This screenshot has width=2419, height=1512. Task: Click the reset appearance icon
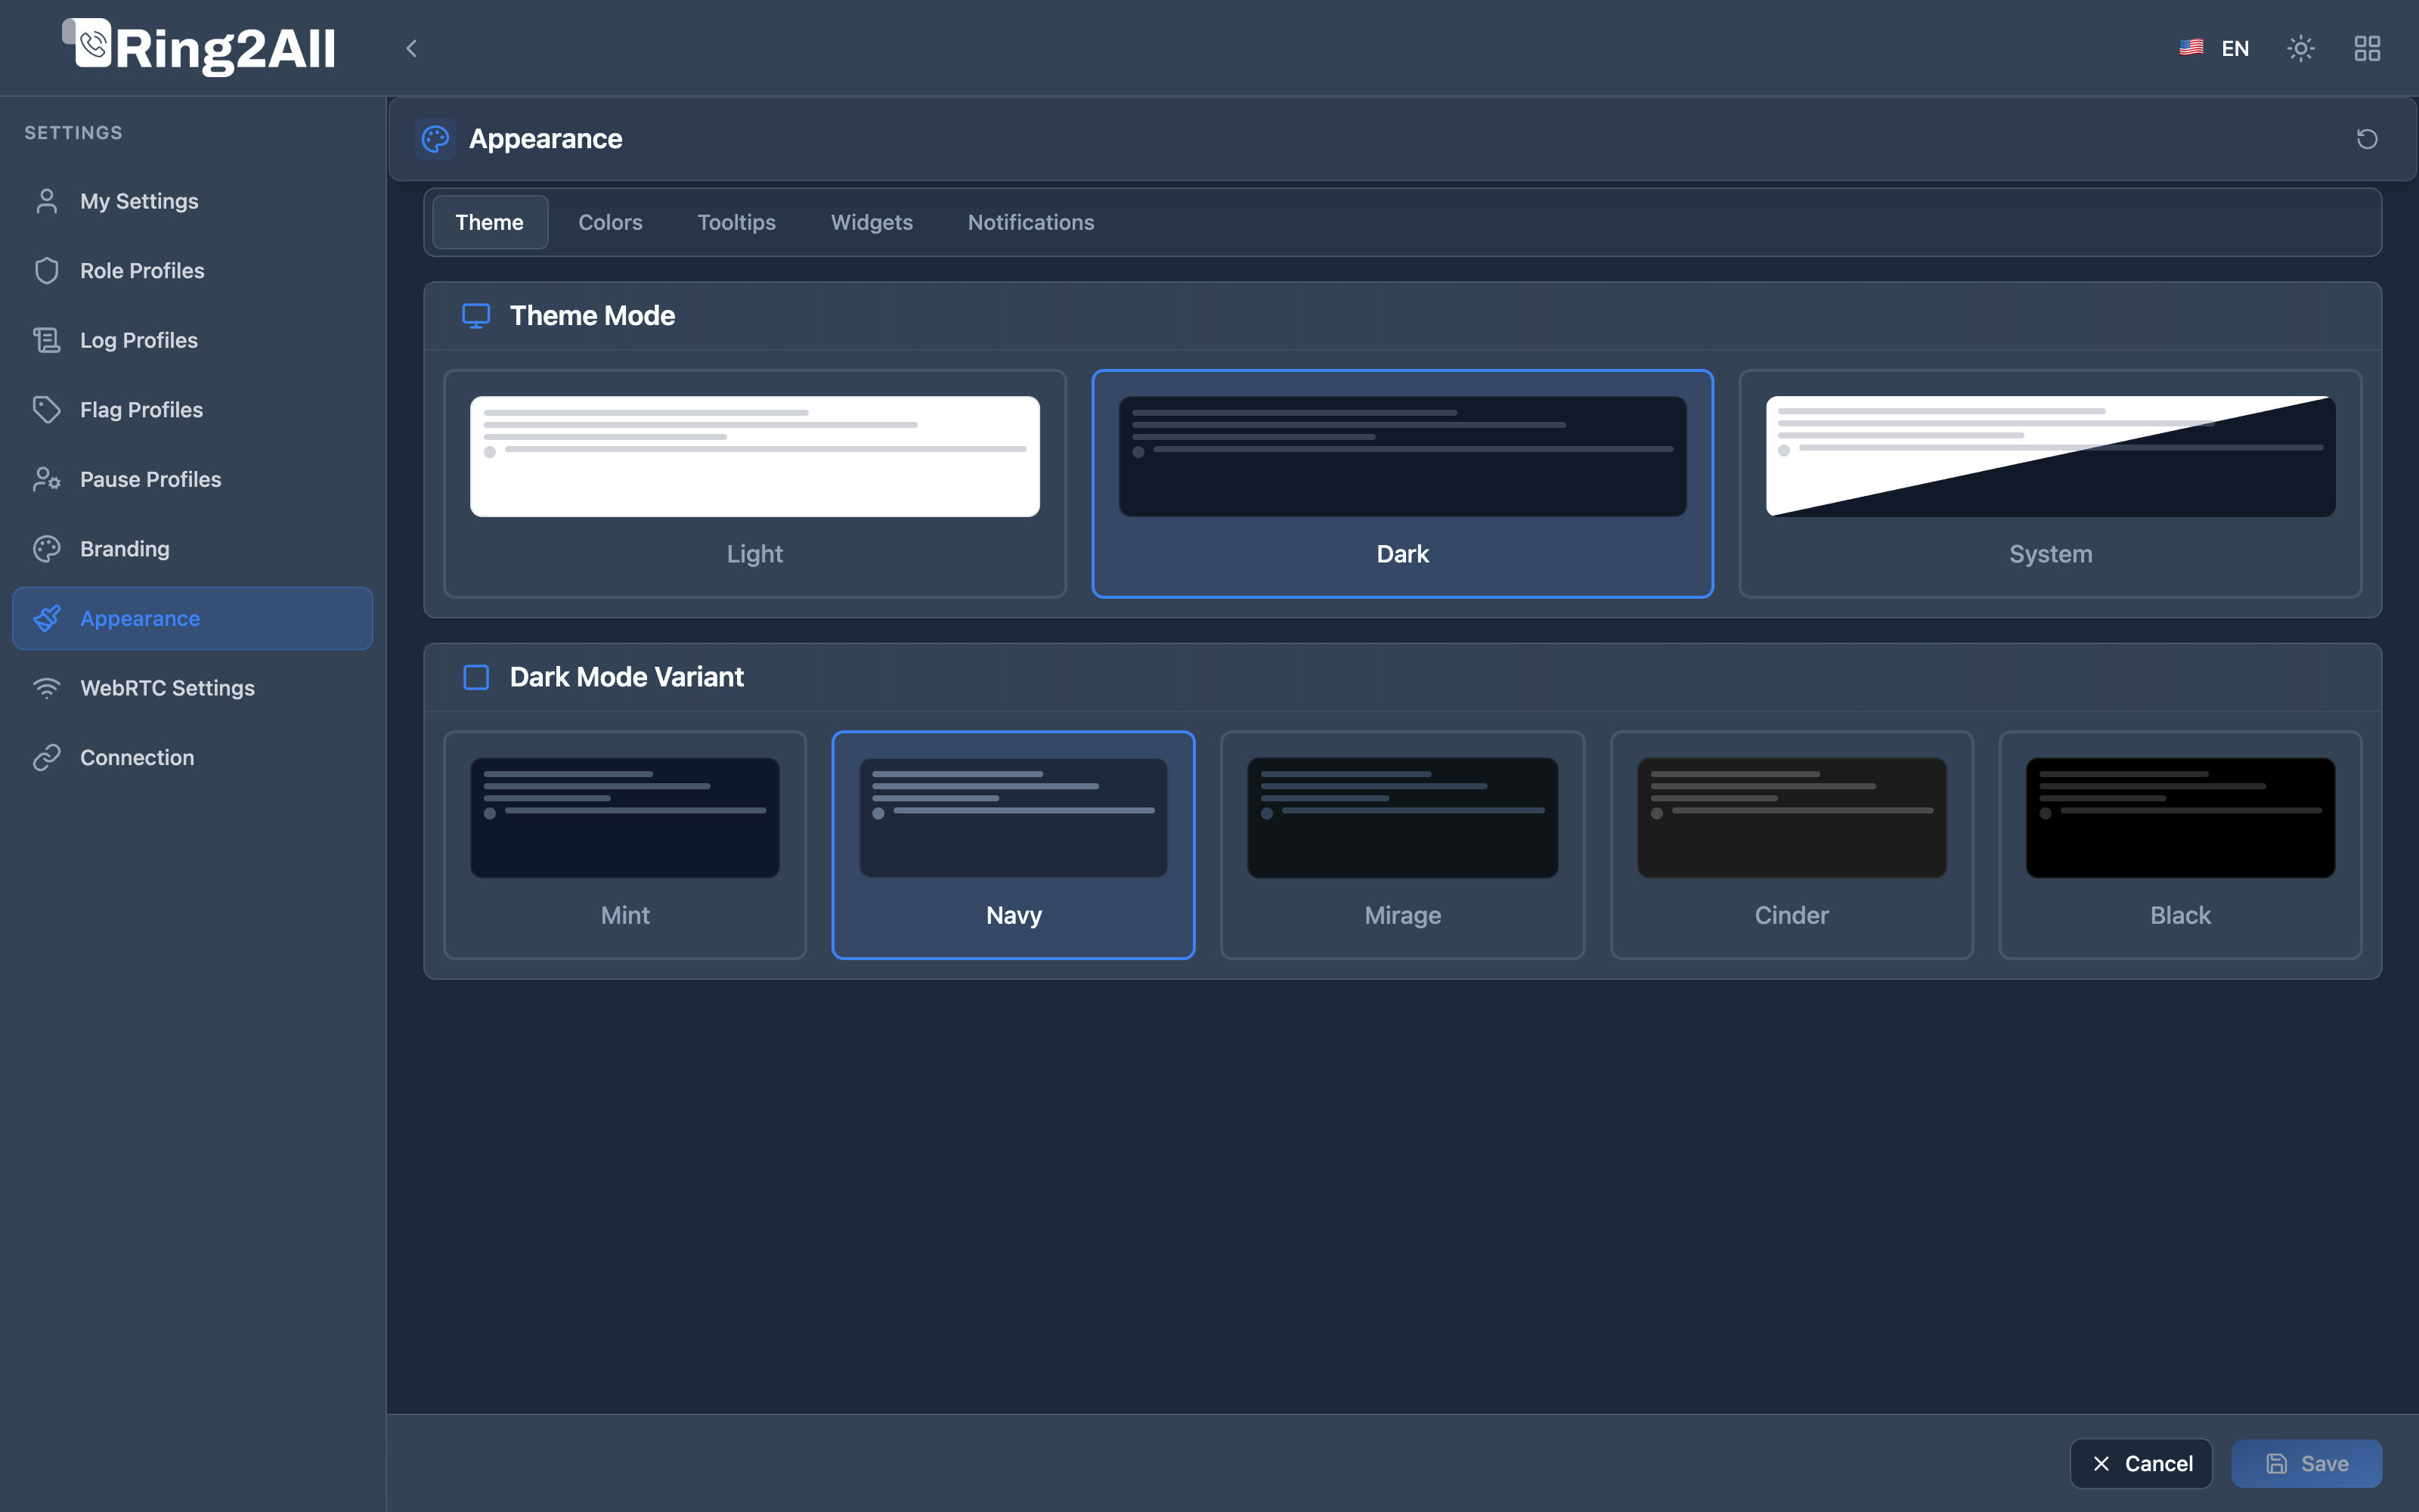click(2366, 139)
